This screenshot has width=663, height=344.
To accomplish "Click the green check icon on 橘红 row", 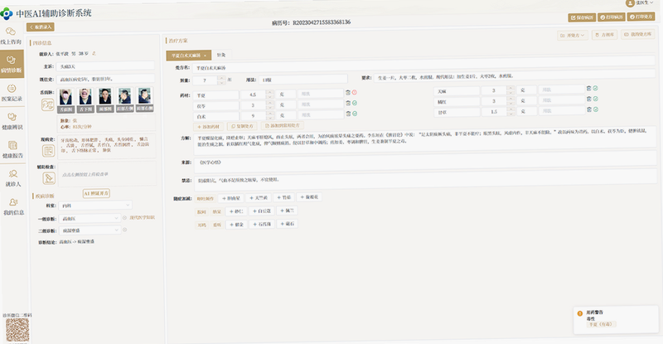I will click(595, 99).
